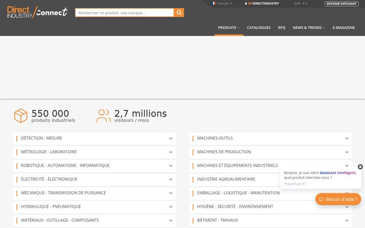Open the French flag language selector
The image size is (365, 228).
[222, 4]
